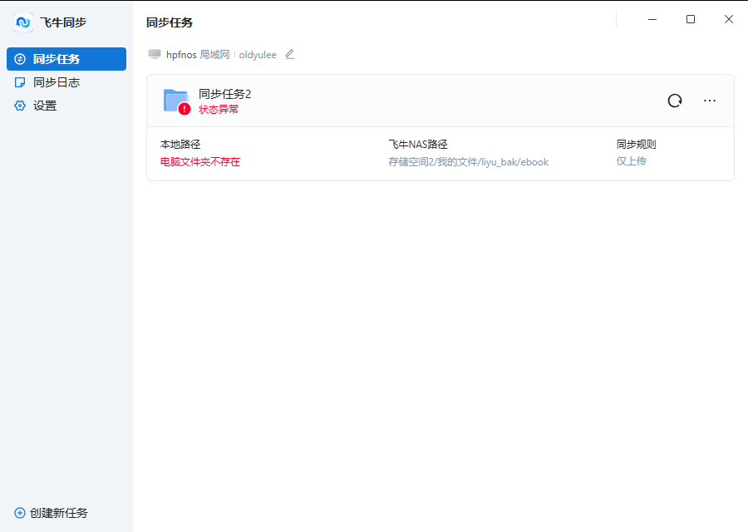Click the red 状态异常 status text
This screenshot has height=532, width=748.
point(218,109)
